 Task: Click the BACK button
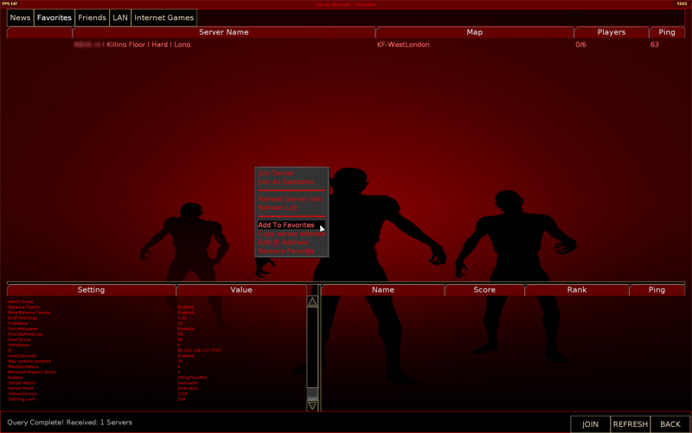[670, 424]
